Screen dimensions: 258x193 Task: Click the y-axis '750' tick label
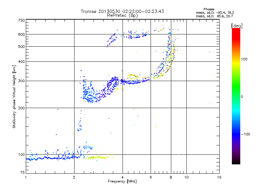(21, 20)
